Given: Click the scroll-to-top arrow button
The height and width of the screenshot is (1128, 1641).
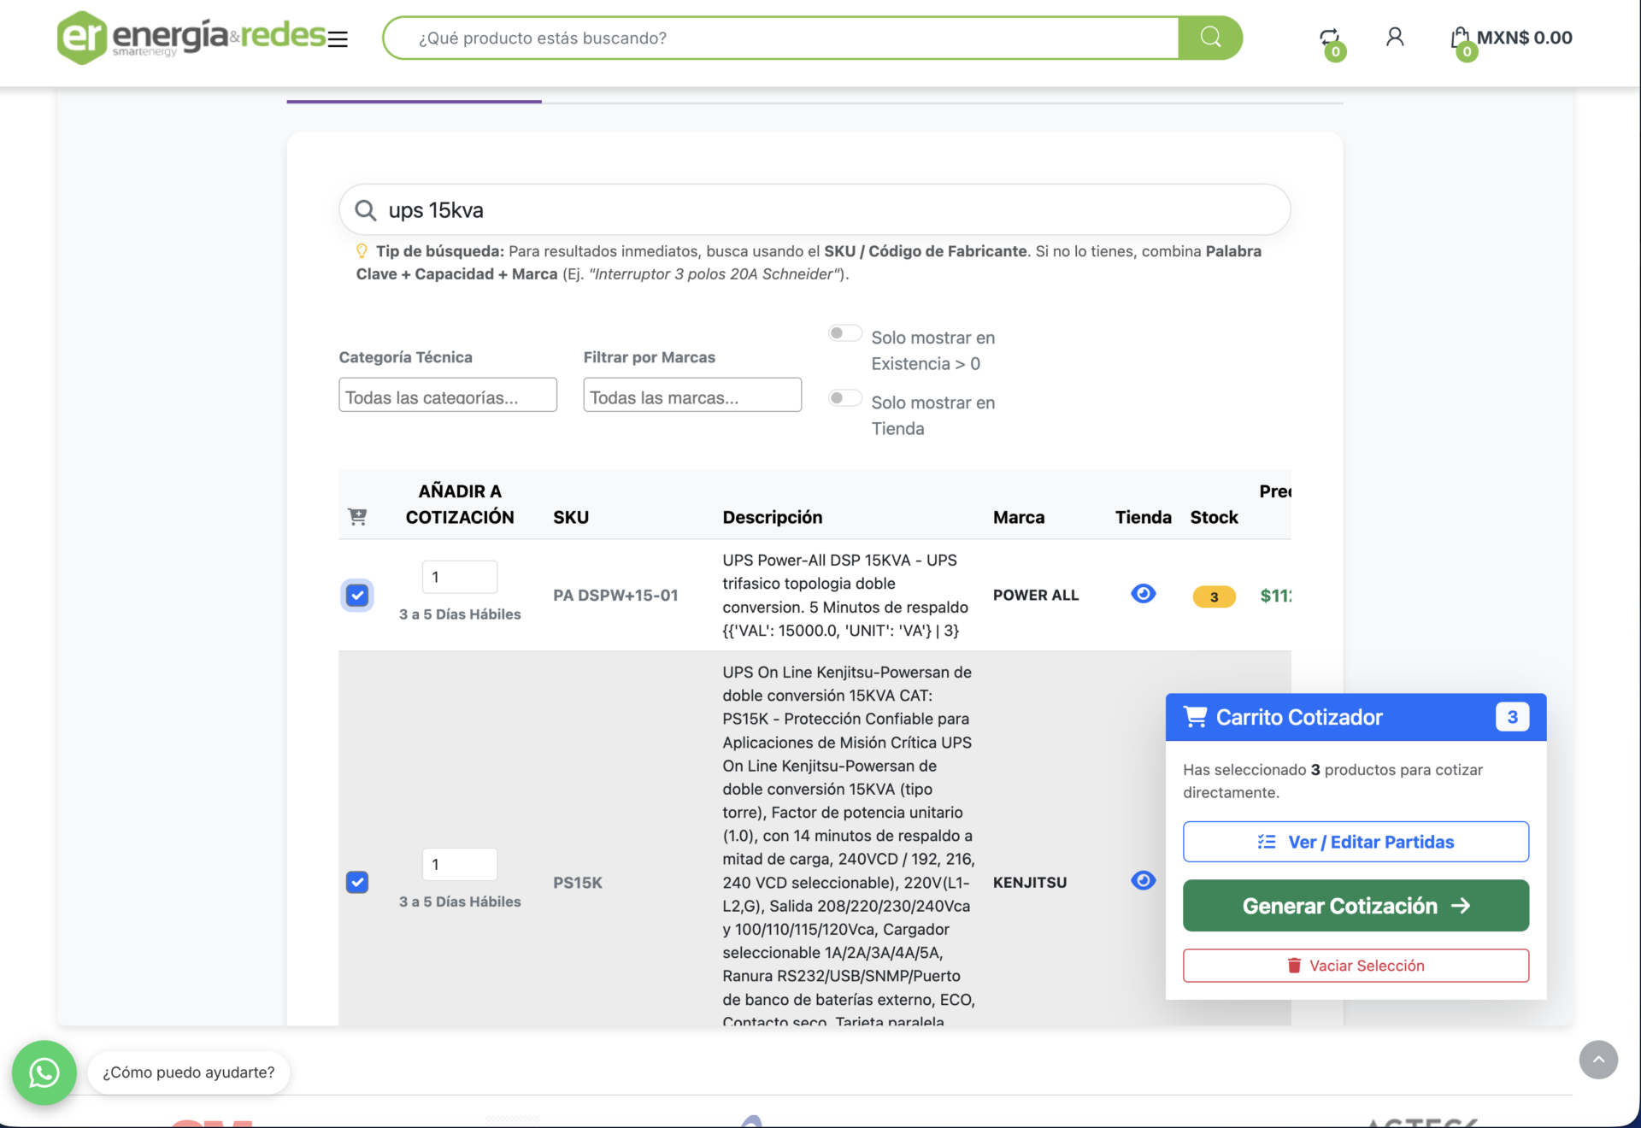Looking at the screenshot, I should coord(1598,1060).
